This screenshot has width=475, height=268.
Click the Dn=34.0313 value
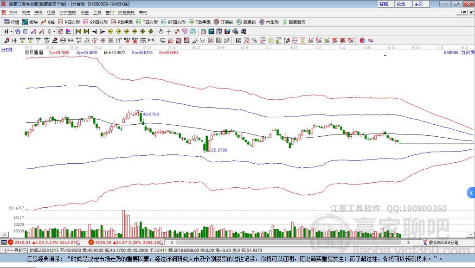[142, 52]
